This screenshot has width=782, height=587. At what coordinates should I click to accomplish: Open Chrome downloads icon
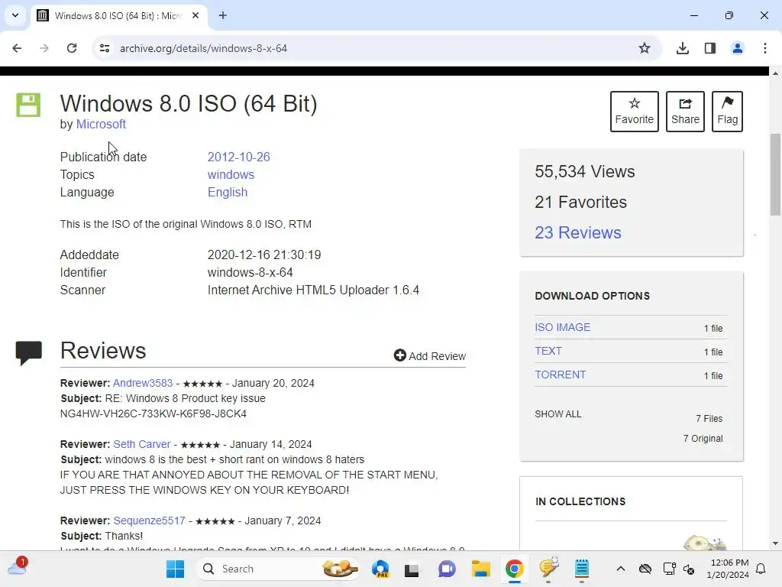(683, 48)
